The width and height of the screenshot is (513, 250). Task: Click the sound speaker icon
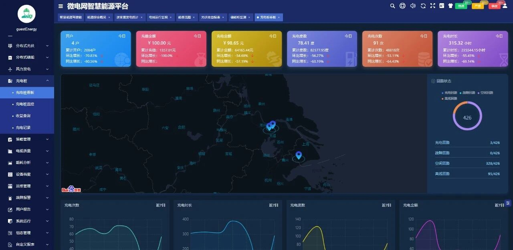(412, 6)
